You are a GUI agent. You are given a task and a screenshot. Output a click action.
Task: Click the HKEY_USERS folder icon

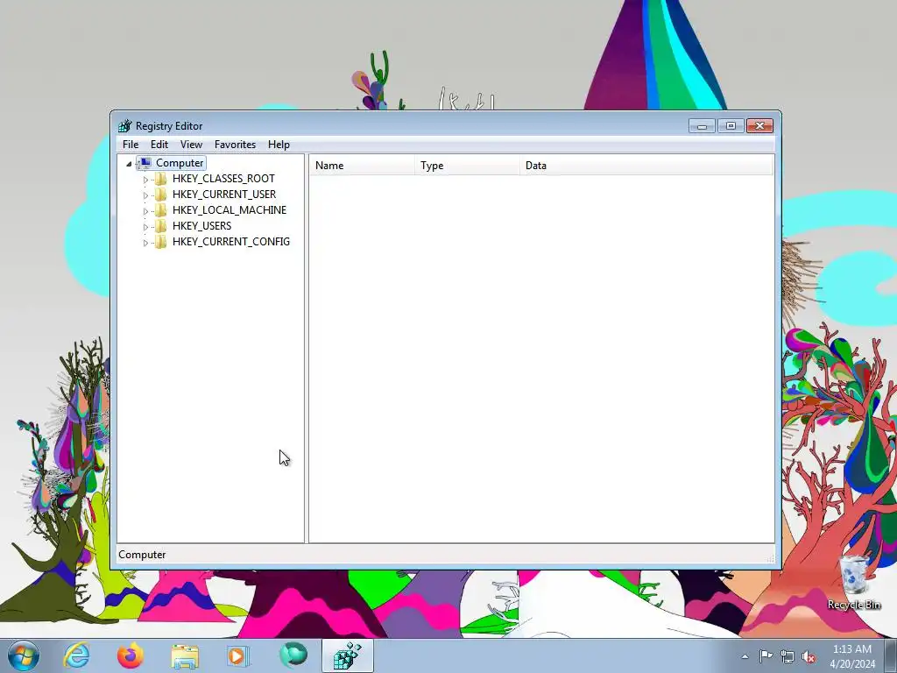(161, 226)
